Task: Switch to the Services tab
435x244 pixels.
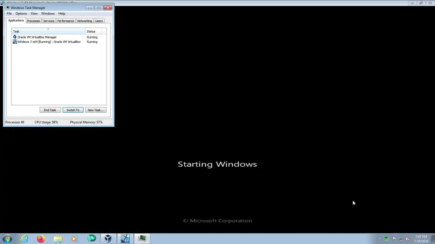Action: pos(49,21)
